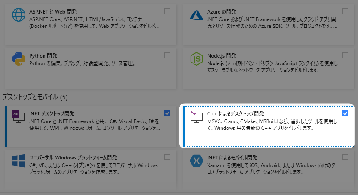The height and width of the screenshot is (195, 358).
Task: Click the WPF, Windows フォーム description text
Action: coord(94,124)
